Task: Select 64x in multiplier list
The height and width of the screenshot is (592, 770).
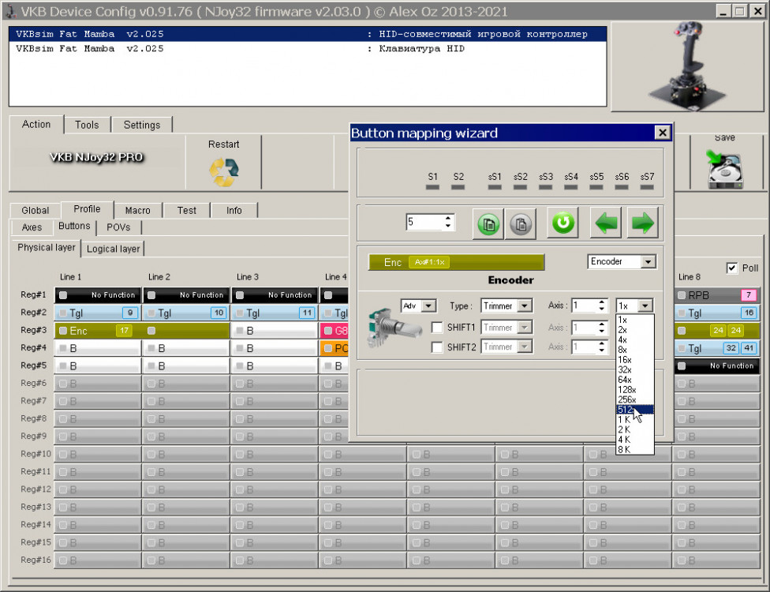Action: coord(624,380)
